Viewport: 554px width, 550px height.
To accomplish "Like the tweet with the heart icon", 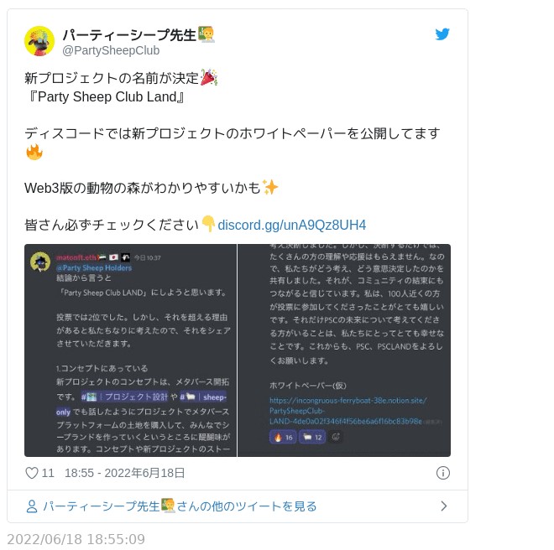I will 32,473.
